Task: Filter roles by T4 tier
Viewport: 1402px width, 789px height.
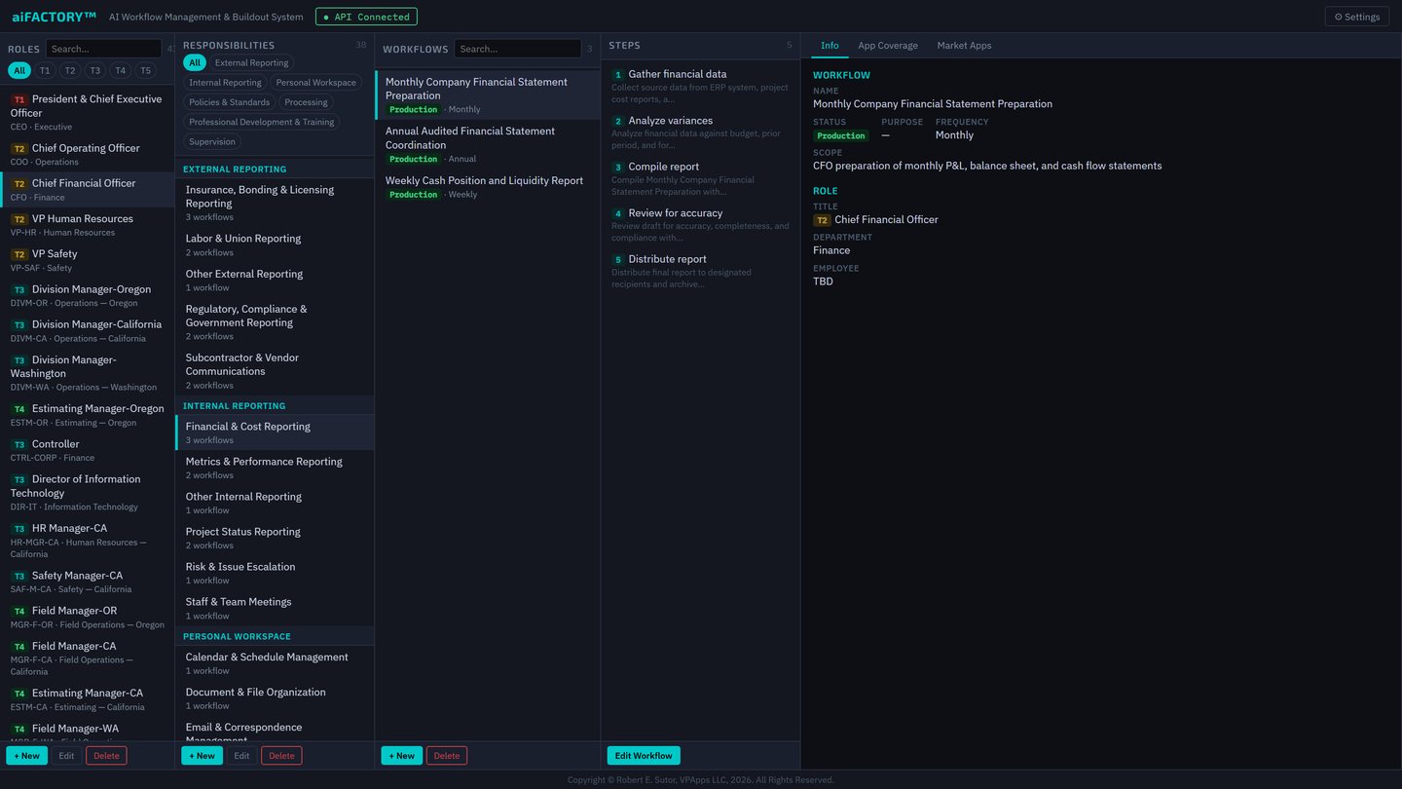Action: [120, 70]
